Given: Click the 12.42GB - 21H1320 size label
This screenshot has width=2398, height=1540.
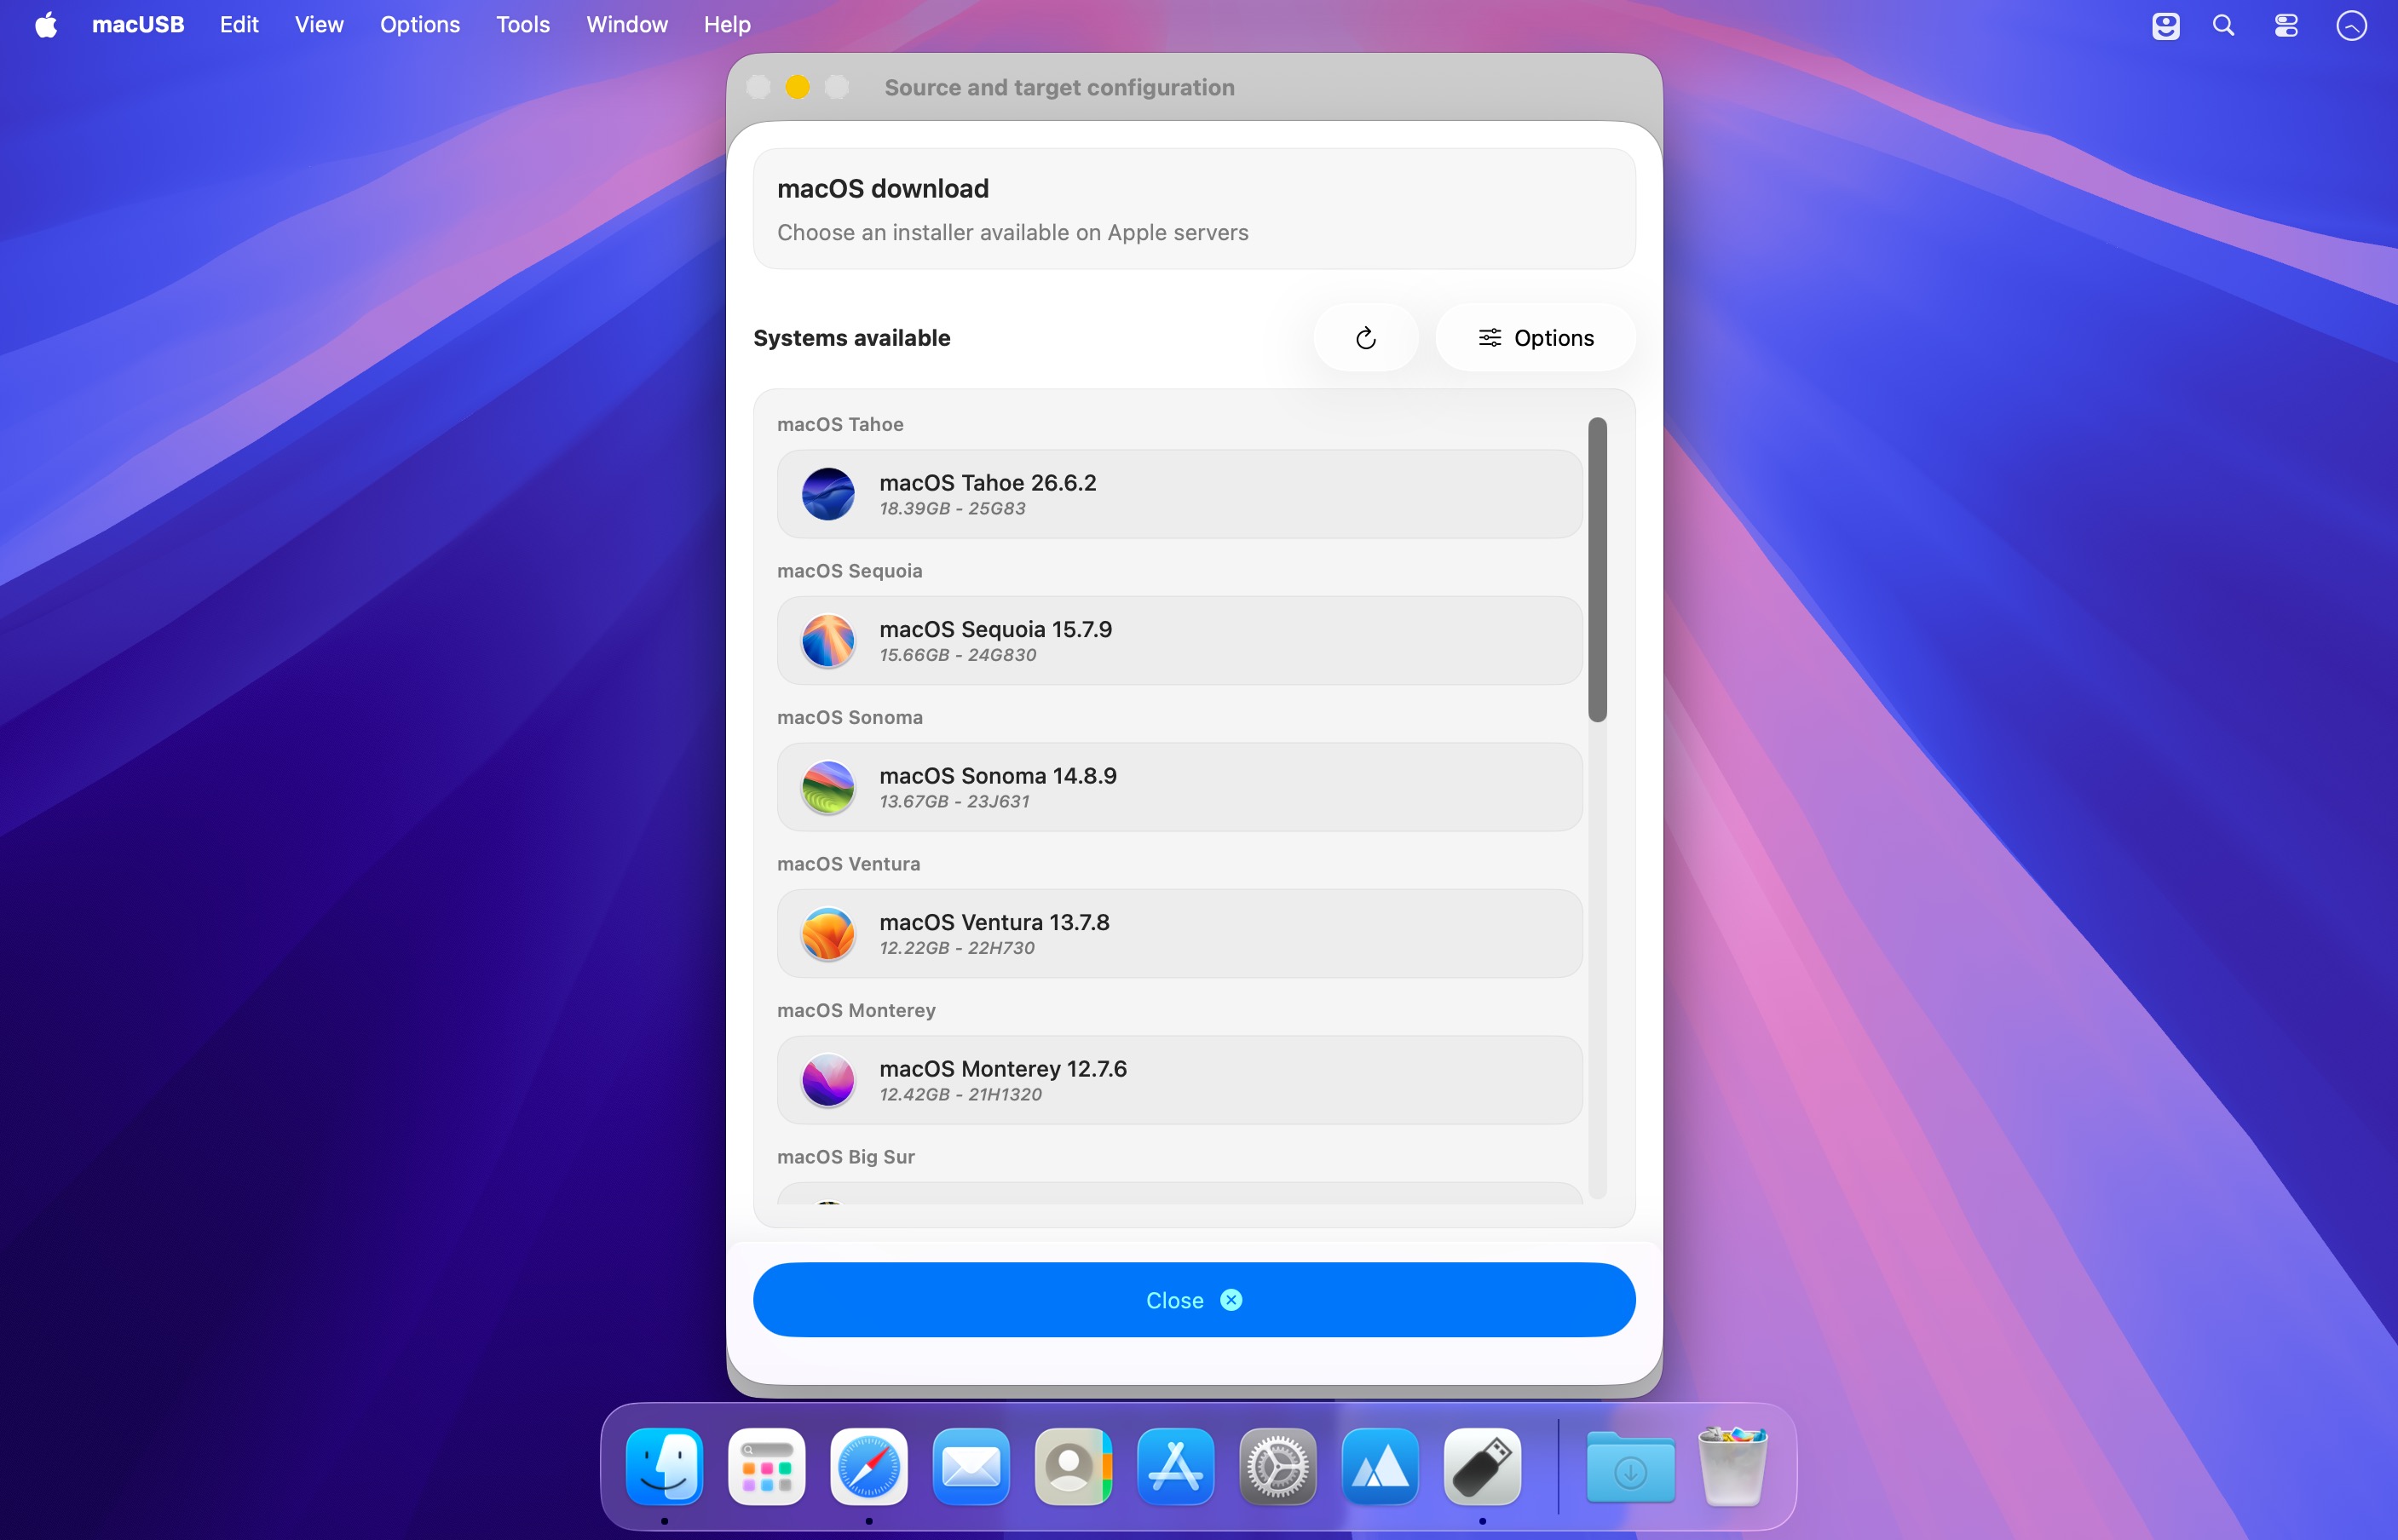Looking at the screenshot, I should pyautogui.click(x=960, y=1095).
